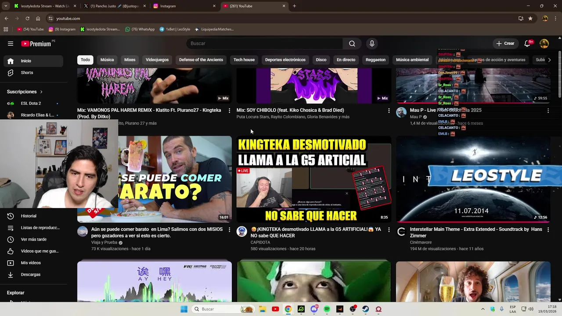
Task: Open the Mix: SOY CHIBOLO title
Action: click(x=290, y=110)
